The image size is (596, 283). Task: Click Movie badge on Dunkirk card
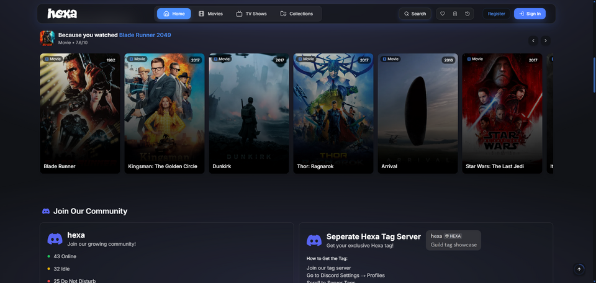(221, 59)
